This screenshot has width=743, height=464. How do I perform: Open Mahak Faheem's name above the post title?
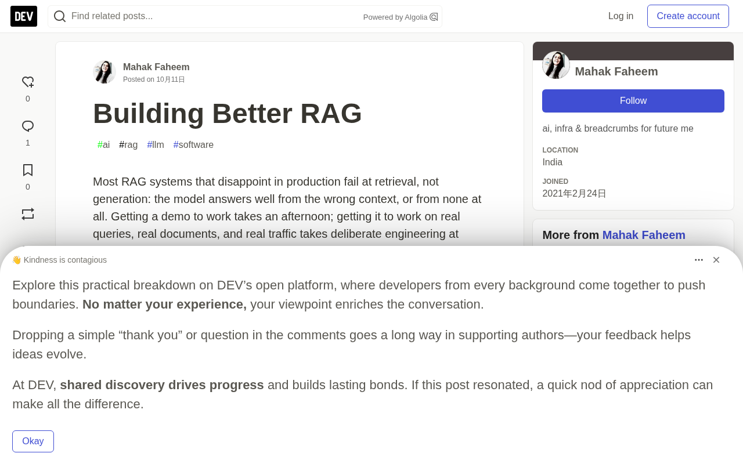156,67
